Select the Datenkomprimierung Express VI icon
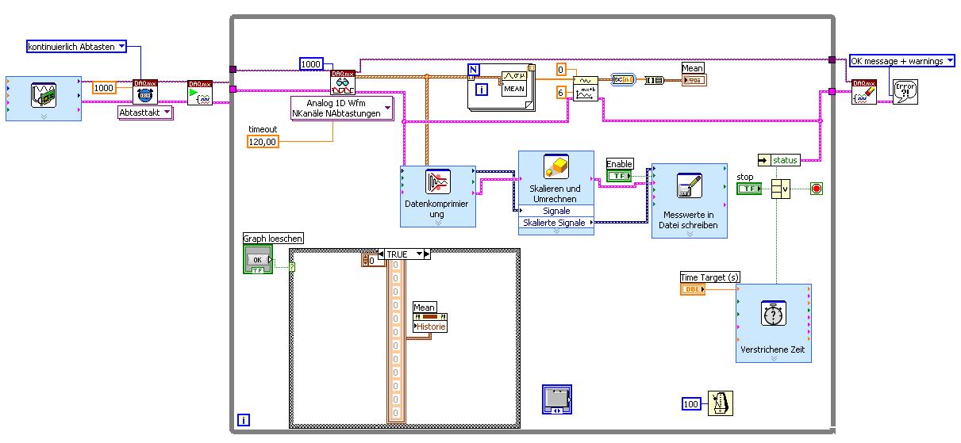Viewport: 961px width, 443px height. pos(438,183)
